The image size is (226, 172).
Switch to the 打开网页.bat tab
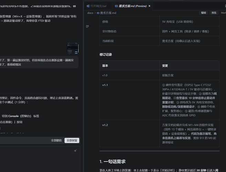97,6
